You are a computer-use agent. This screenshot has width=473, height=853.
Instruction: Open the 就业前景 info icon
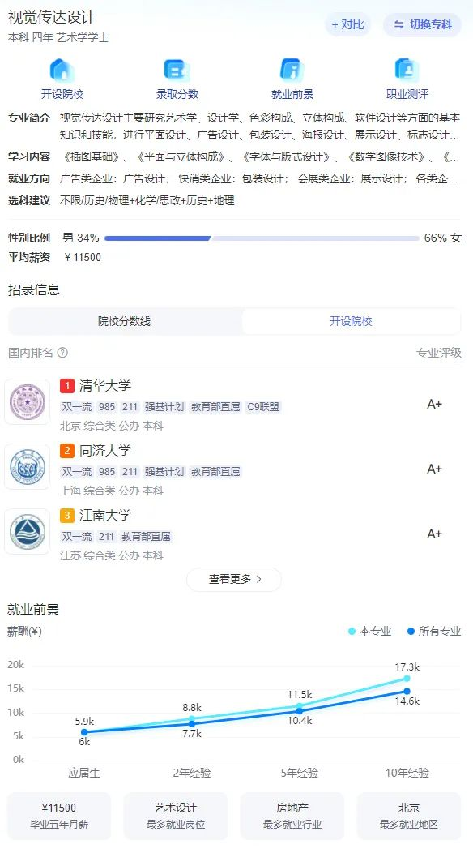point(292,71)
